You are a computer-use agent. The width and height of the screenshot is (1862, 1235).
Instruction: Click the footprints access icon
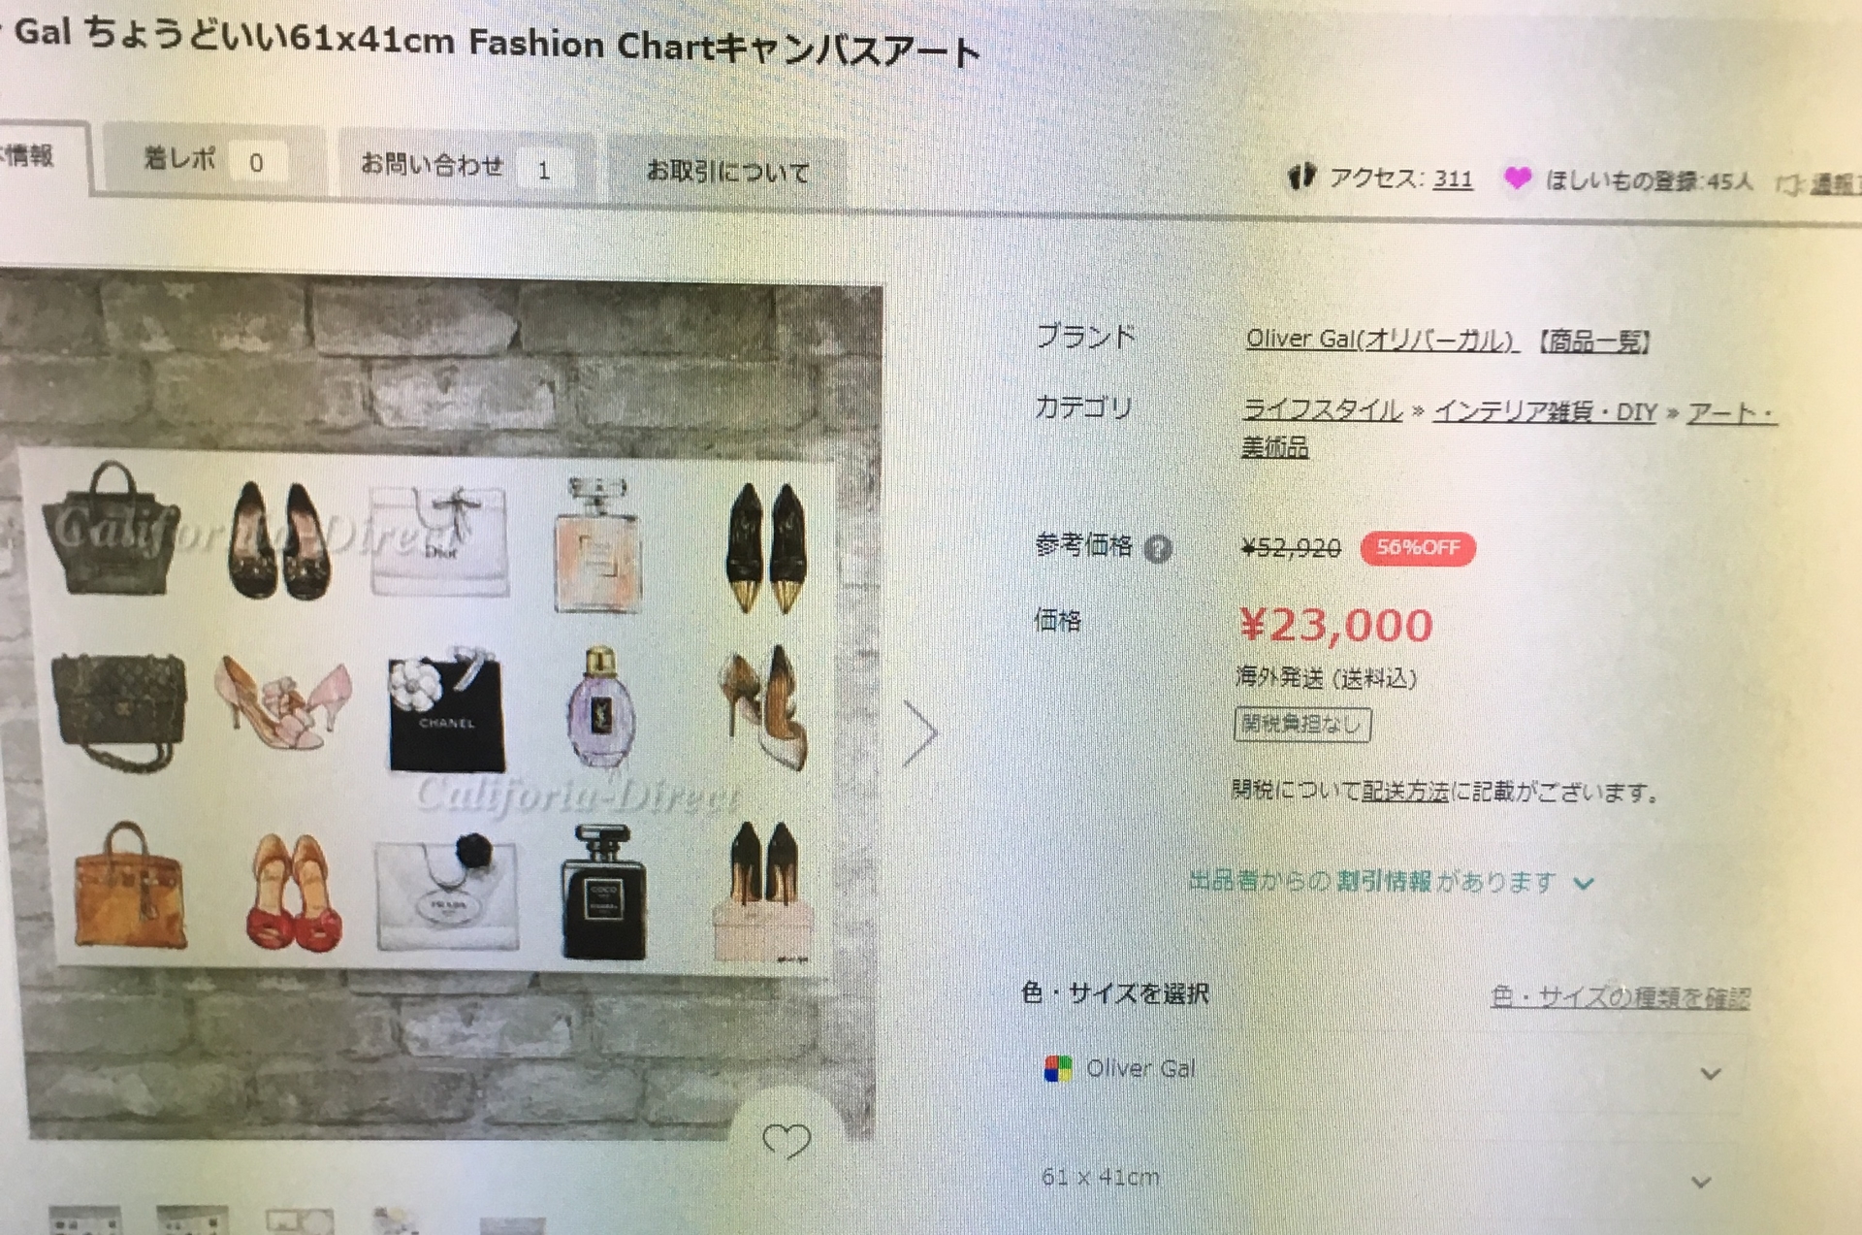1300,177
